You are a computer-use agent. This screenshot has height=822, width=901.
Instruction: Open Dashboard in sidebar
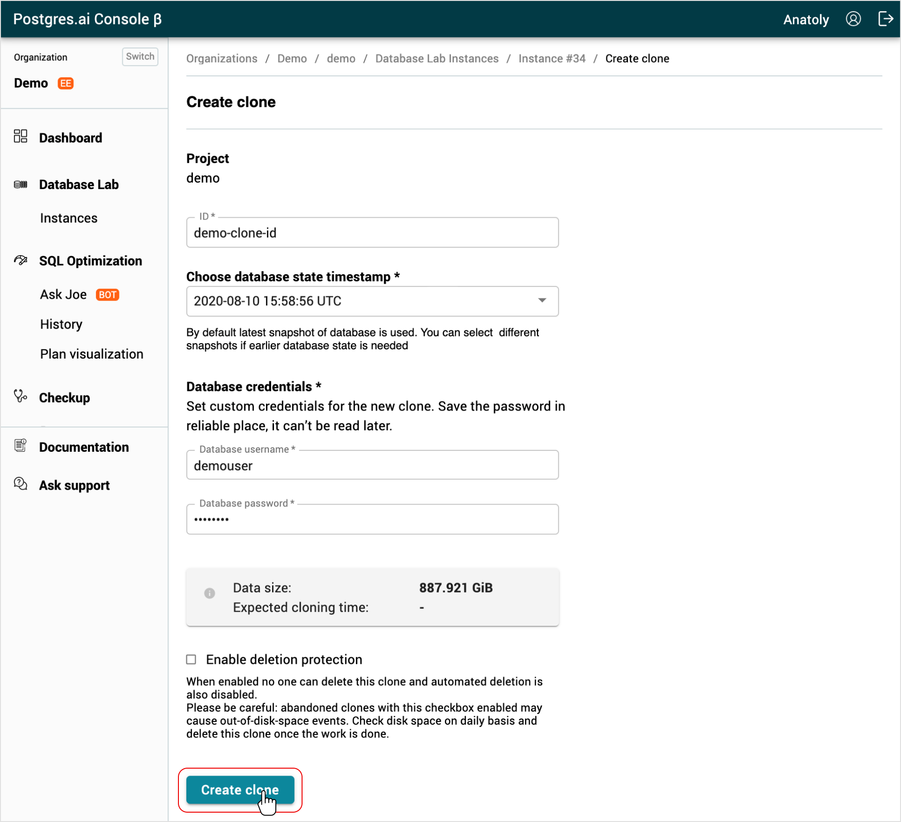point(70,138)
